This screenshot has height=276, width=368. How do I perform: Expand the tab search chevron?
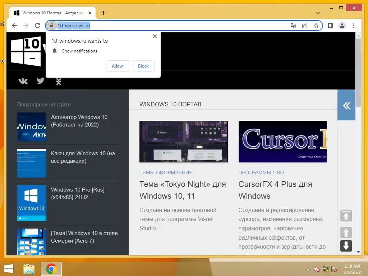coord(318,13)
